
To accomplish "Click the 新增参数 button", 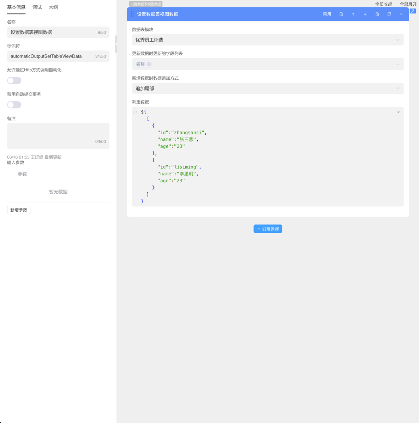I will pyautogui.click(x=19, y=210).
